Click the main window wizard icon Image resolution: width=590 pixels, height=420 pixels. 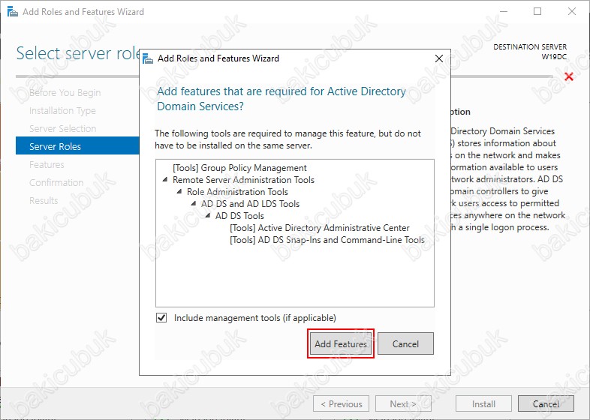pyautogui.click(x=13, y=12)
